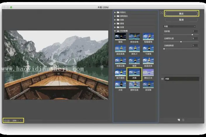Image resolution: width=206 pixels, height=137 pixels.
Task: Click the boat preview image
Action: pos(56,65)
